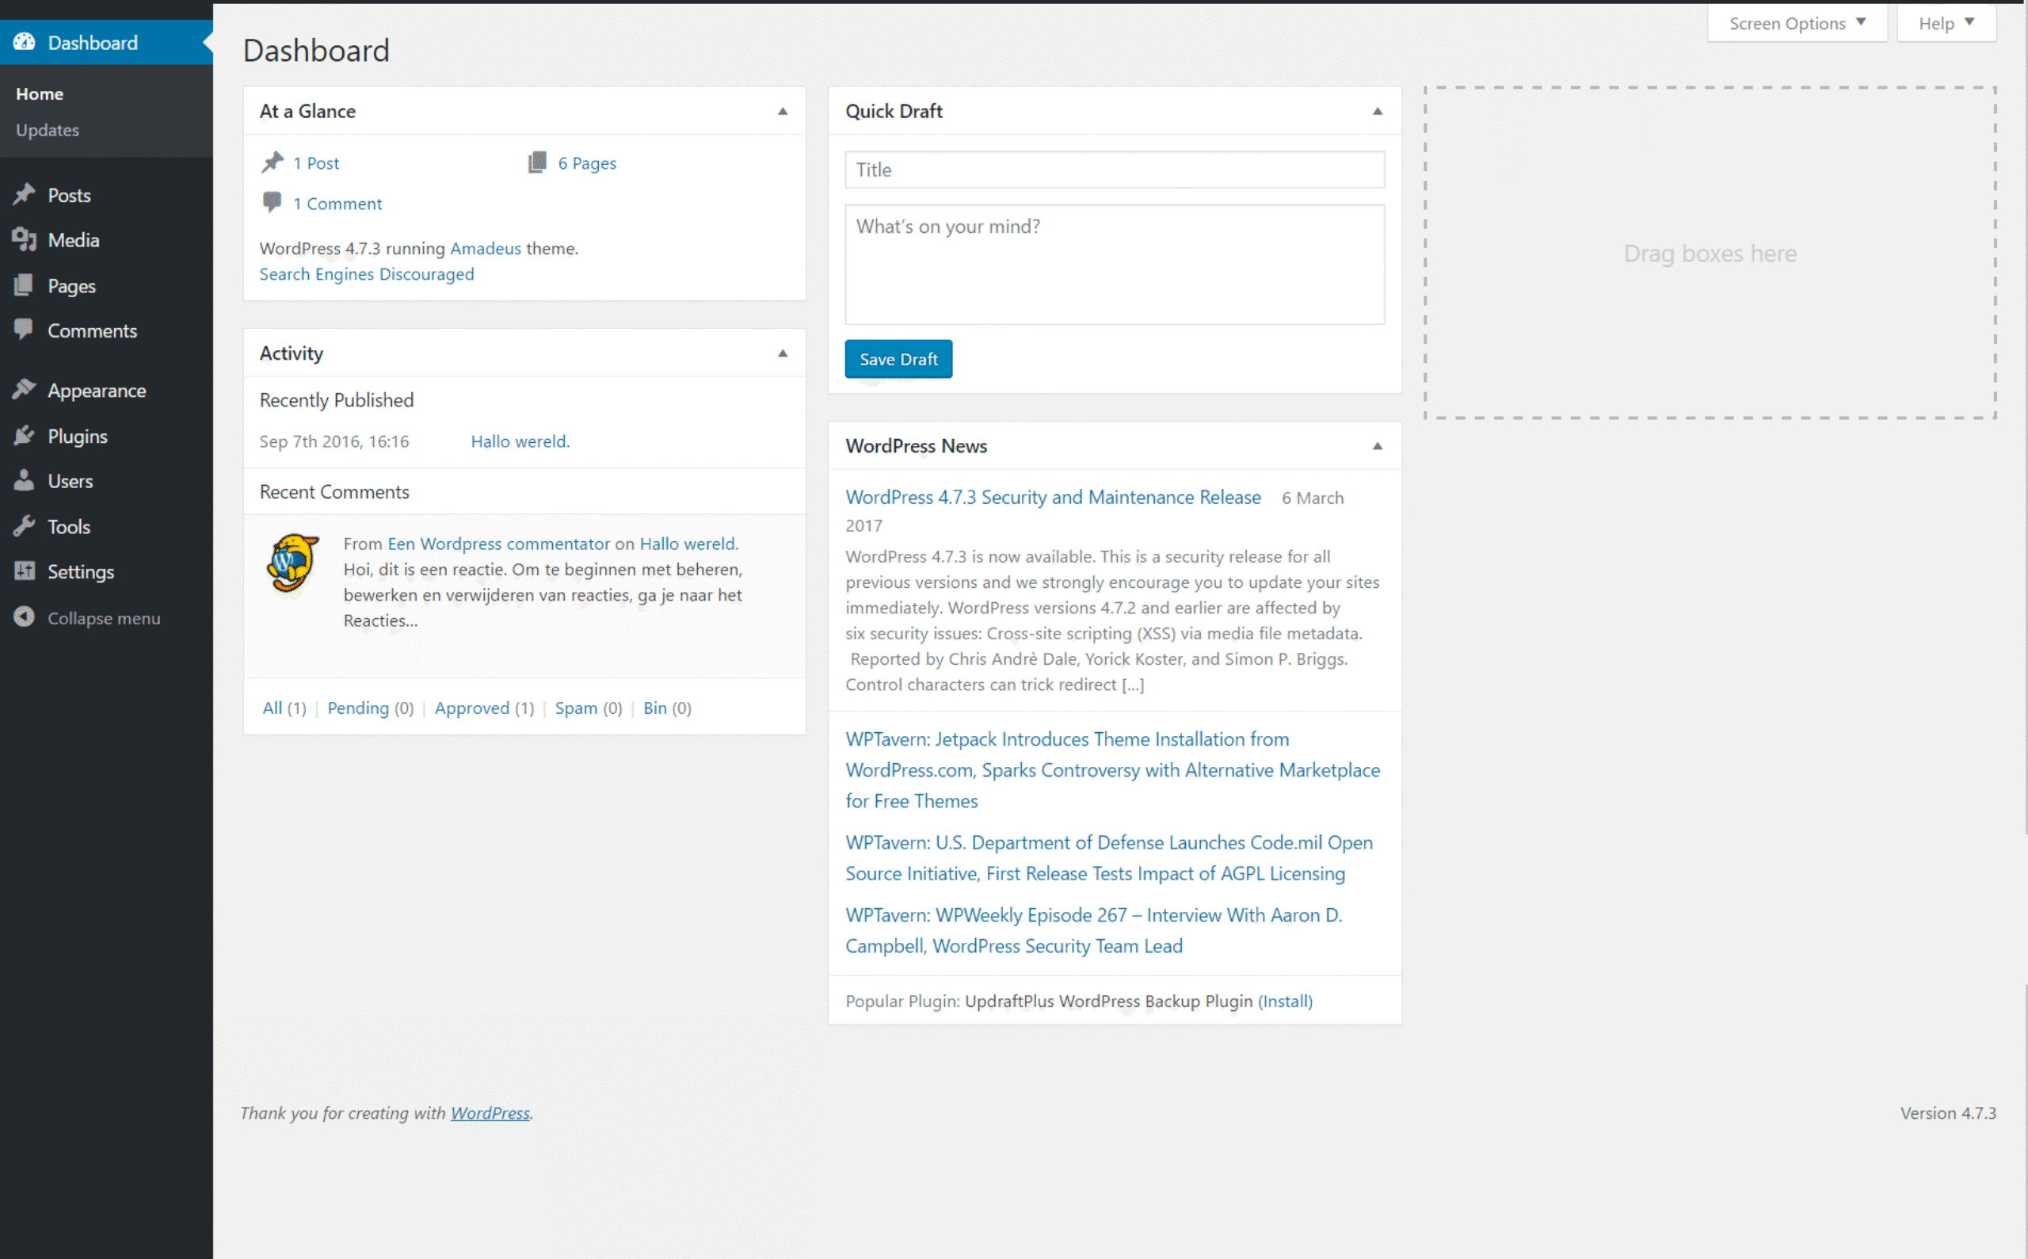Click the commenter avatar in Recent Comments
Viewport: 2028px width, 1259px height.
click(292, 563)
